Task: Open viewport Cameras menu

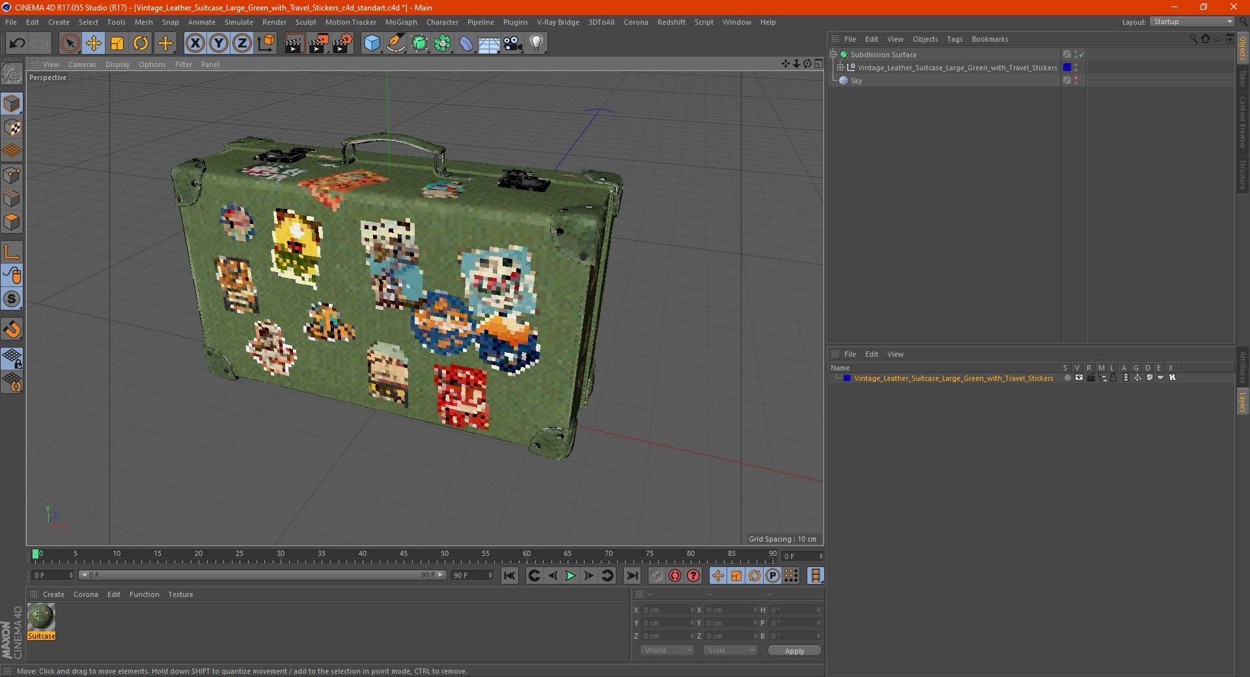Action: (x=82, y=64)
